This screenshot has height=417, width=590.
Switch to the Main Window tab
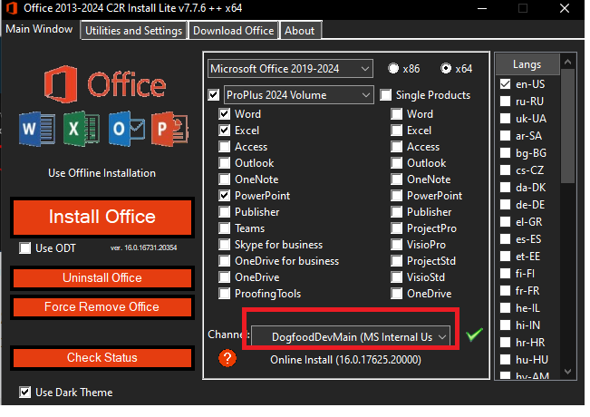click(39, 29)
